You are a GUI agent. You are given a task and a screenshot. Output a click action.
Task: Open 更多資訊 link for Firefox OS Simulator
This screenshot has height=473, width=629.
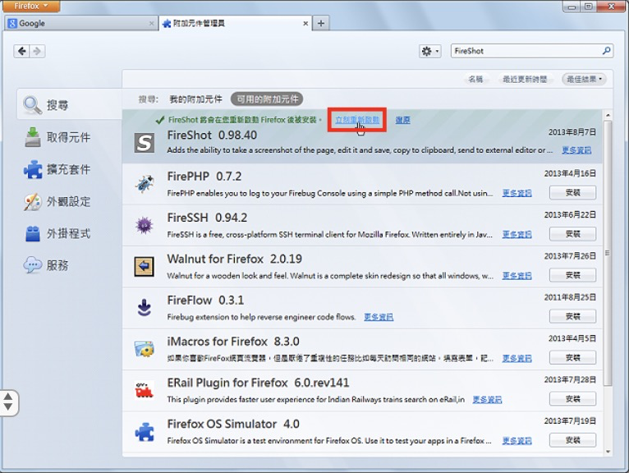tap(517, 441)
